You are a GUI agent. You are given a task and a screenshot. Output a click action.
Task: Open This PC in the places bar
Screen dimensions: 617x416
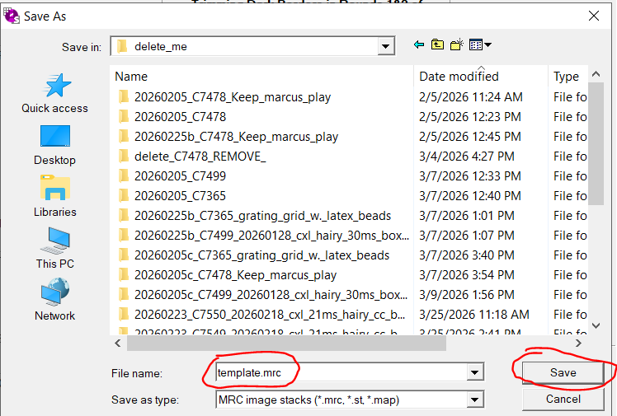click(54, 248)
